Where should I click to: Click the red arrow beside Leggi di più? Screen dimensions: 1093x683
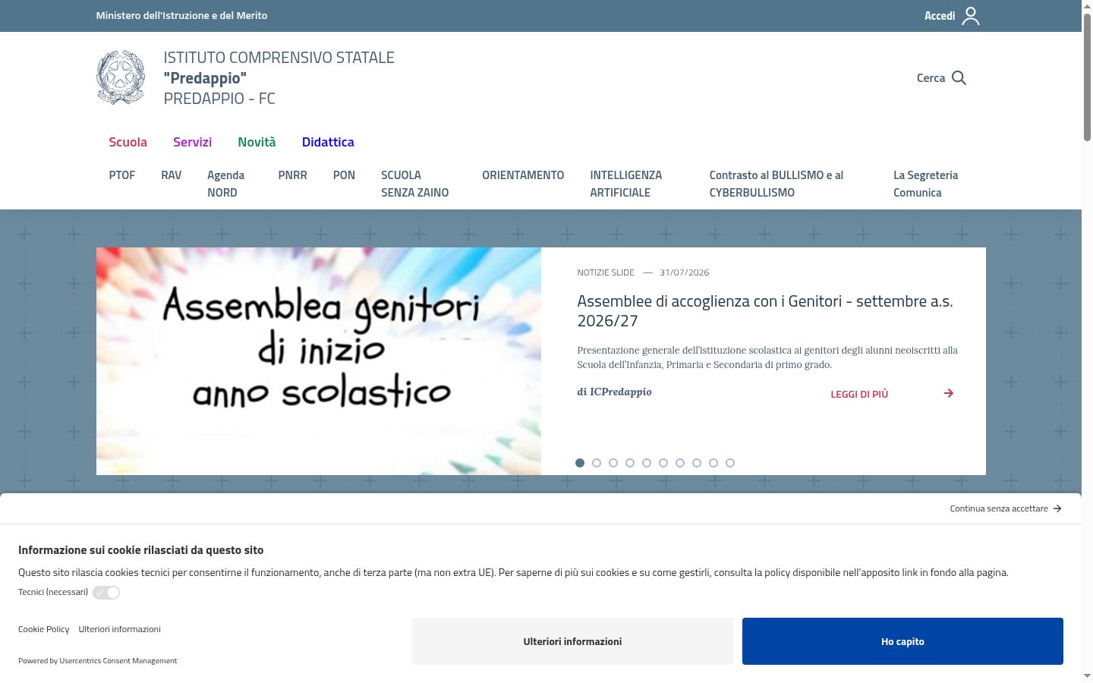click(x=949, y=393)
